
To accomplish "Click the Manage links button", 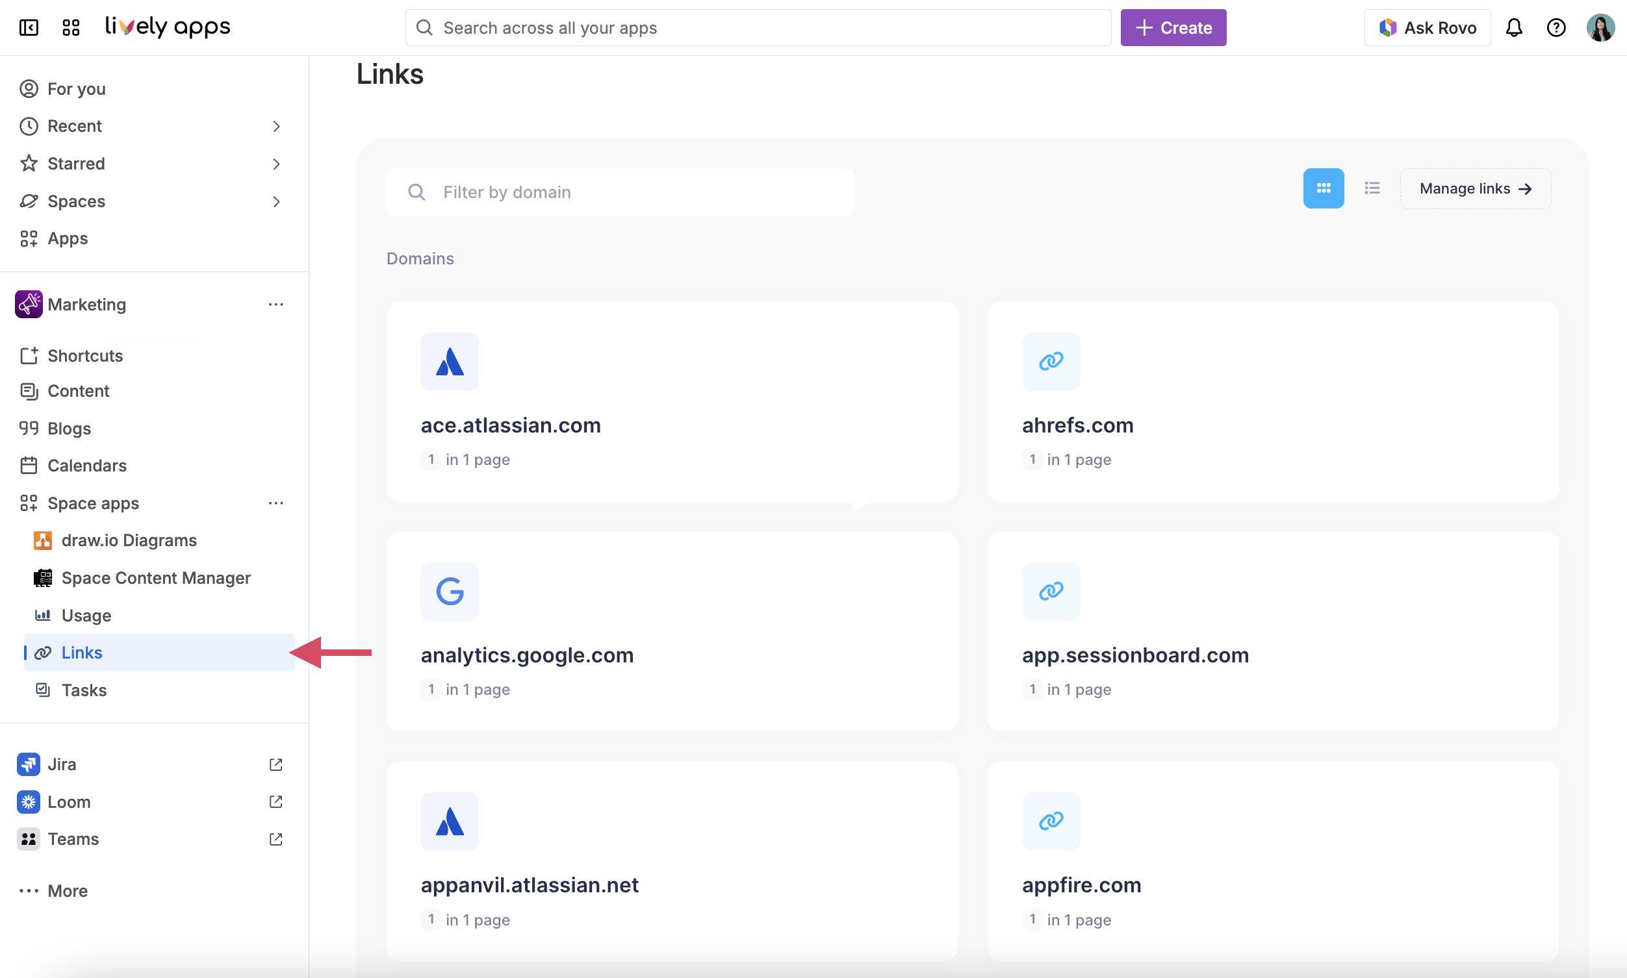I will [1475, 188].
